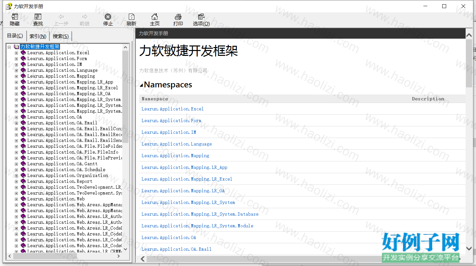This screenshot has height=266, width=476.
Task: Click the book icon beside Learun.Application.OA.Email
Action: coord(23,123)
